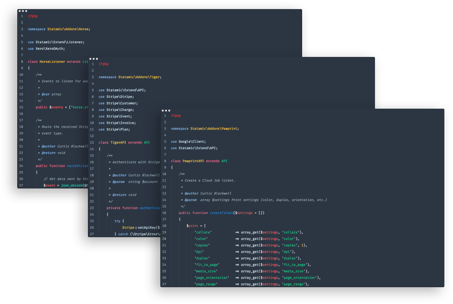The image size is (453, 304).
Task: Click the Statamic\Addons\Tiger namespace text
Action: [140, 77]
